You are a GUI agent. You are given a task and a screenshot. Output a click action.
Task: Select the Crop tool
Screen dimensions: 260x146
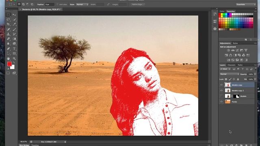[x=8, y=24]
